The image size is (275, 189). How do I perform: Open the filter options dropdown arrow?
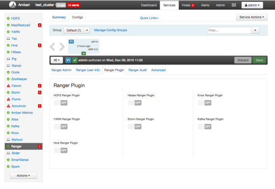(x=255, y=30)
